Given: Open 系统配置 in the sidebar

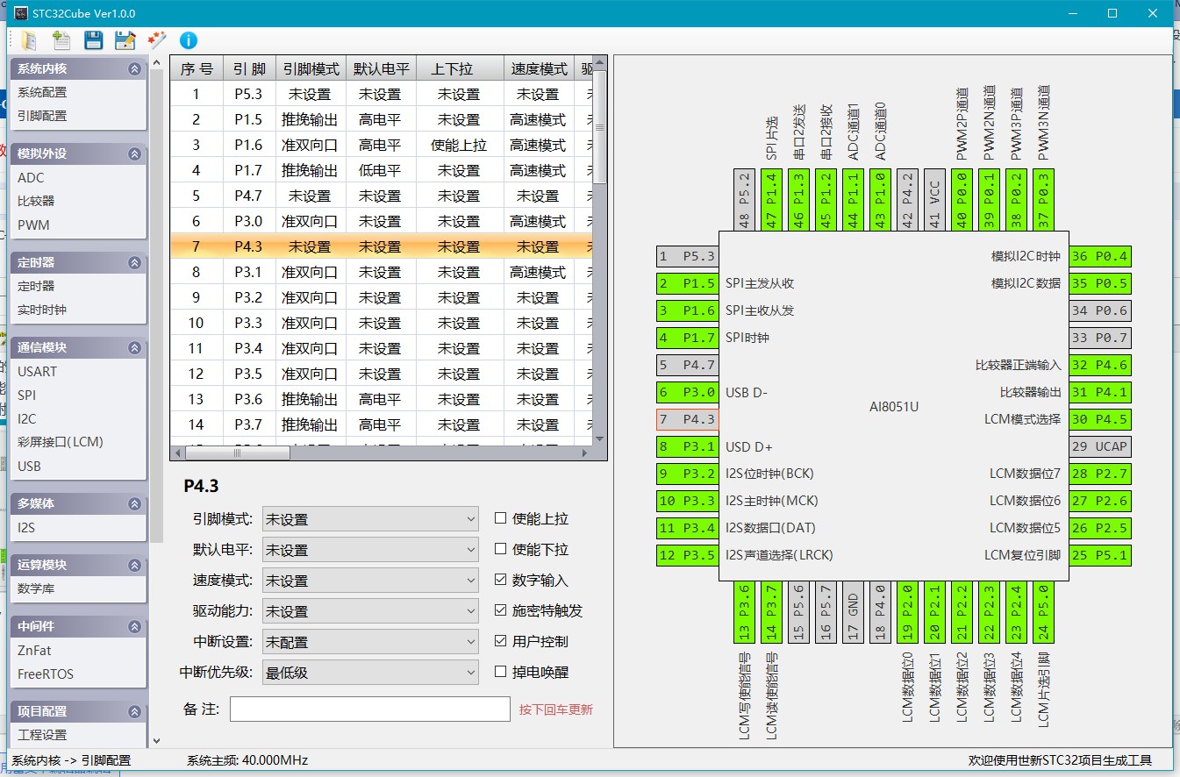Looking at the screenshot, I should point(42,92).
